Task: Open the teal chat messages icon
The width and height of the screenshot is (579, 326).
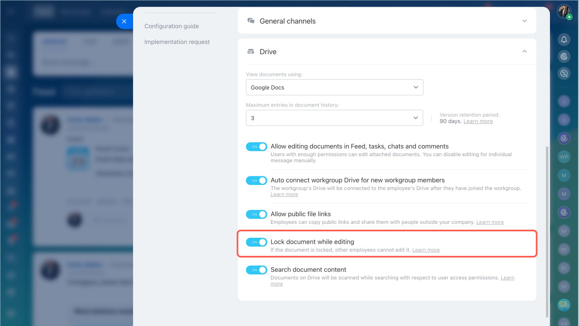Action: [x=564, y=305]
